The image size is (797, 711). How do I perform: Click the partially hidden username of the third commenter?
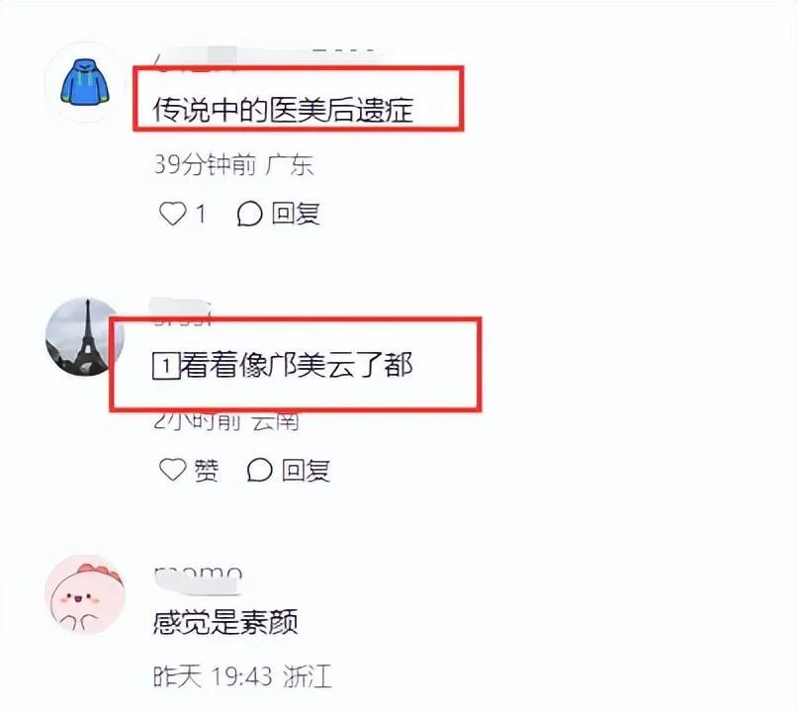pos(198,580)
